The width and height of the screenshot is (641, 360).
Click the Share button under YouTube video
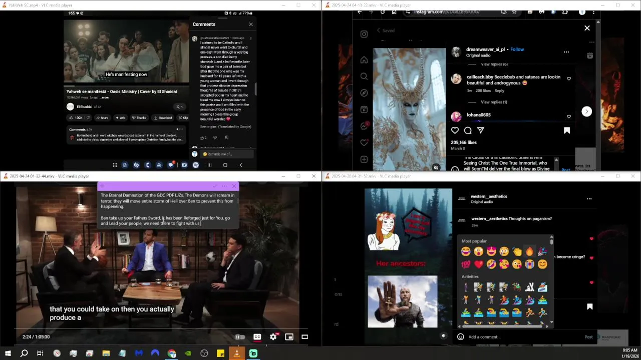tap(102, 118)
